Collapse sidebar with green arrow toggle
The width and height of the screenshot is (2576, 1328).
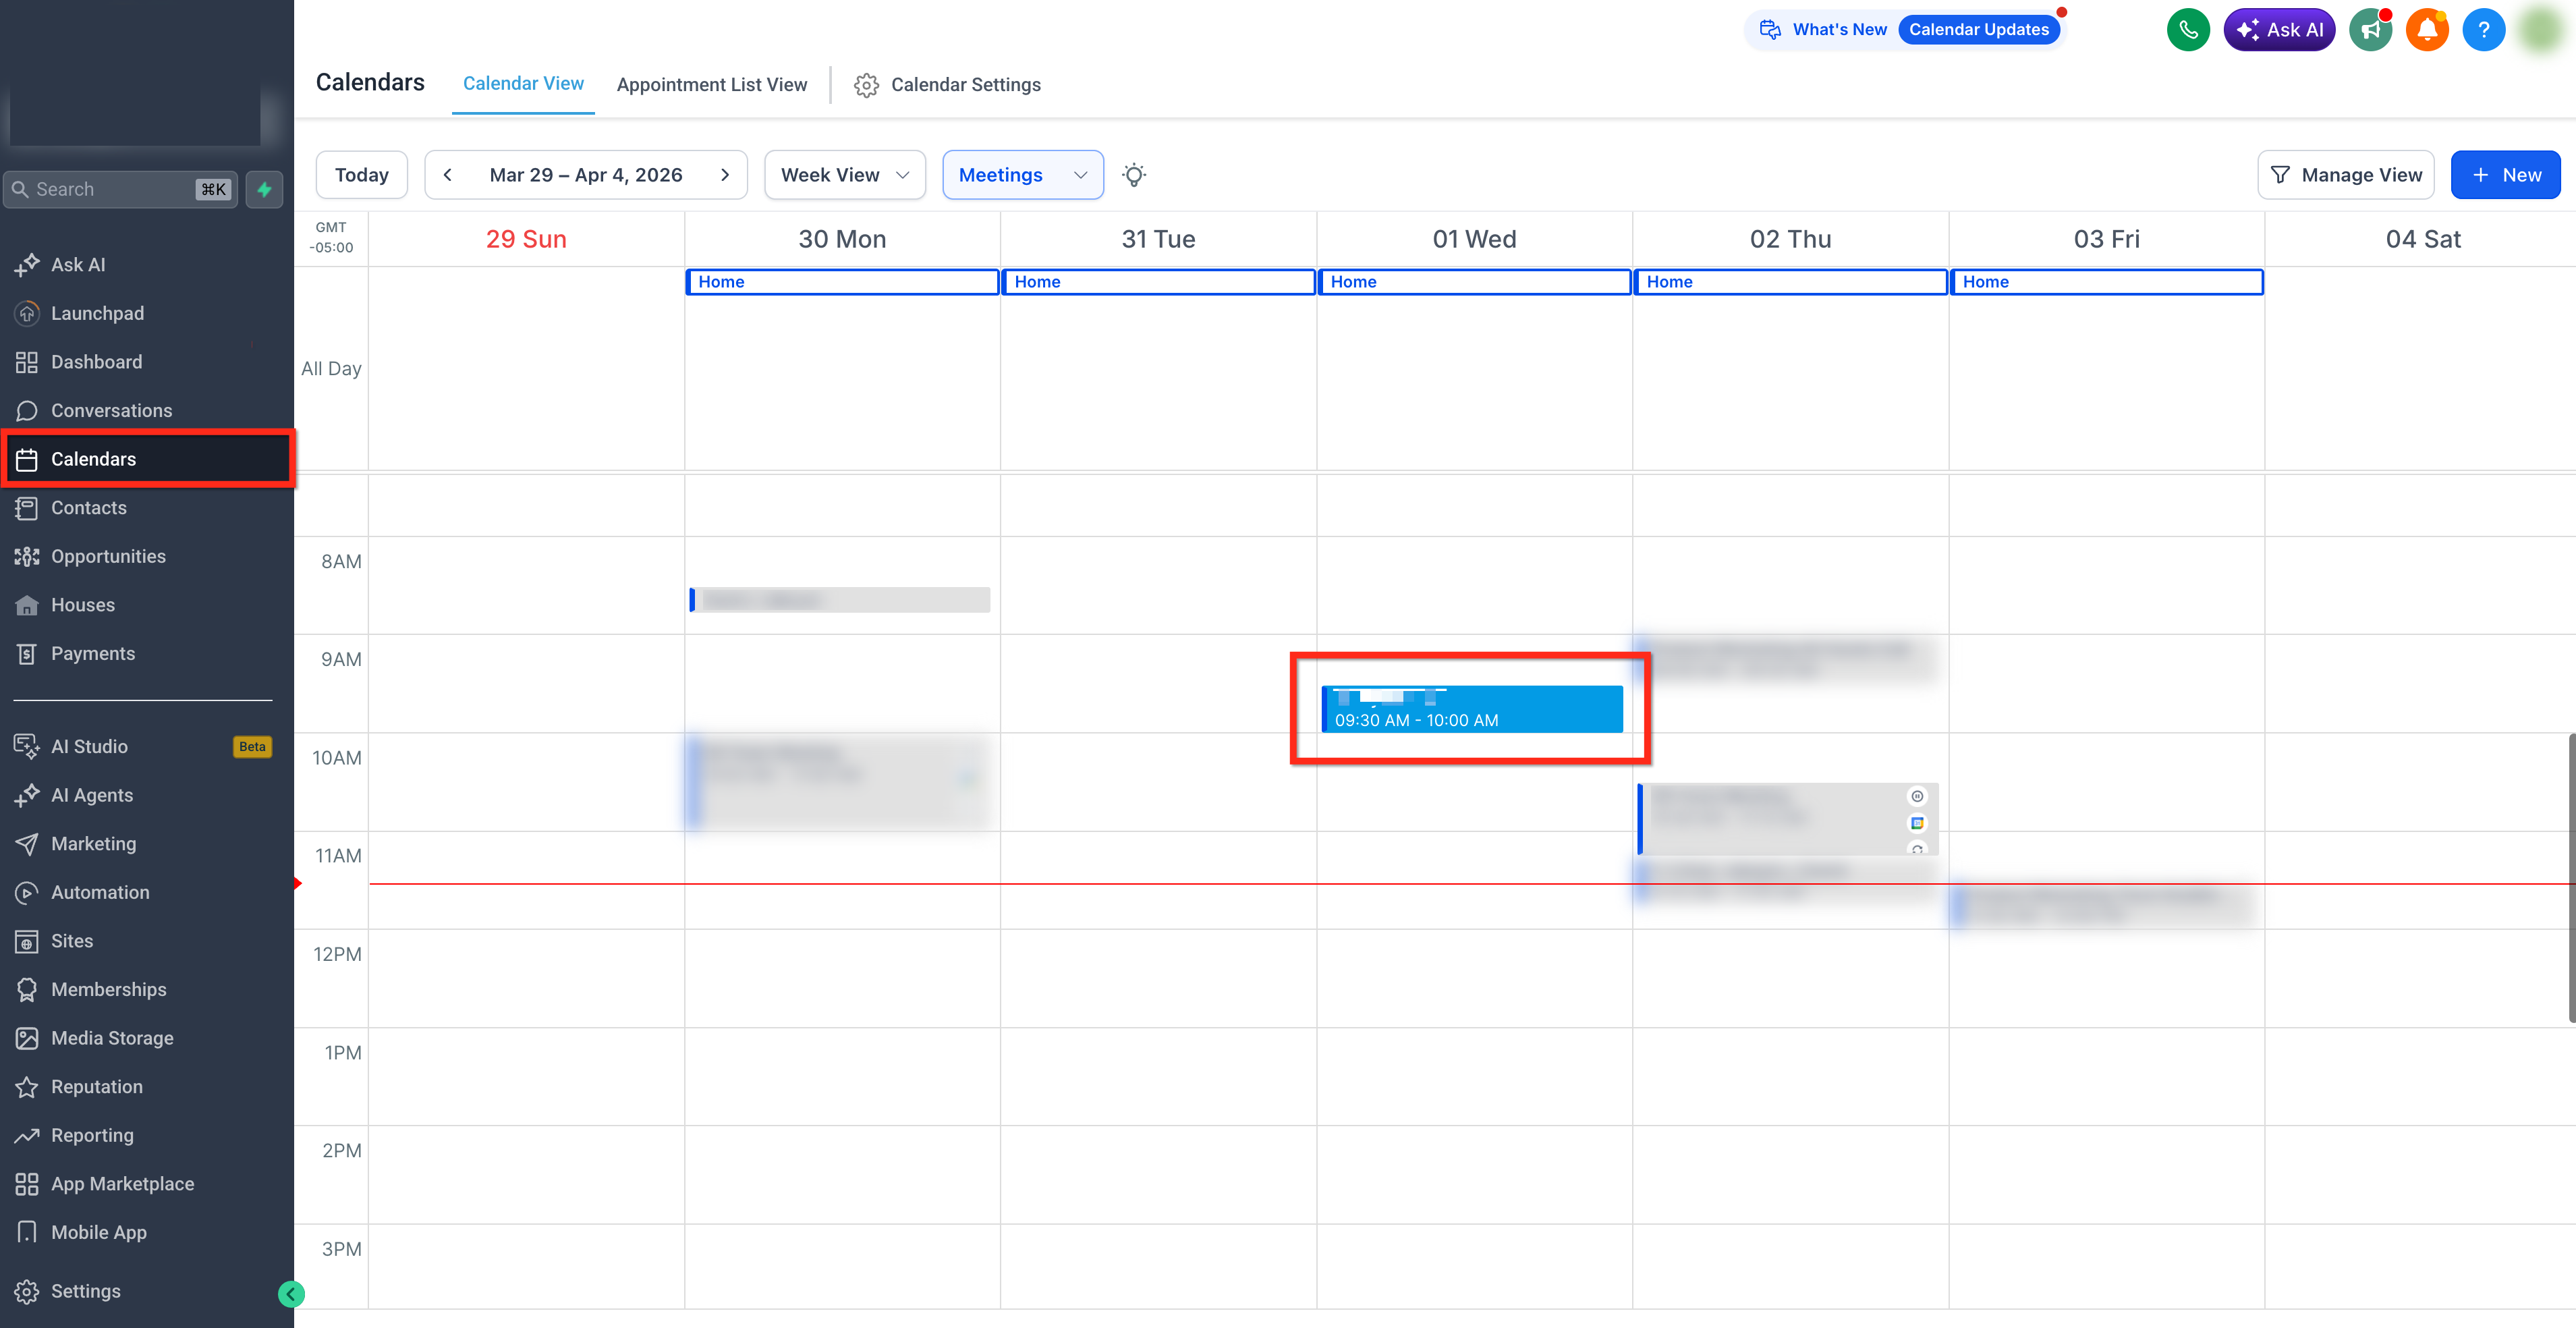pos(291,1294)
